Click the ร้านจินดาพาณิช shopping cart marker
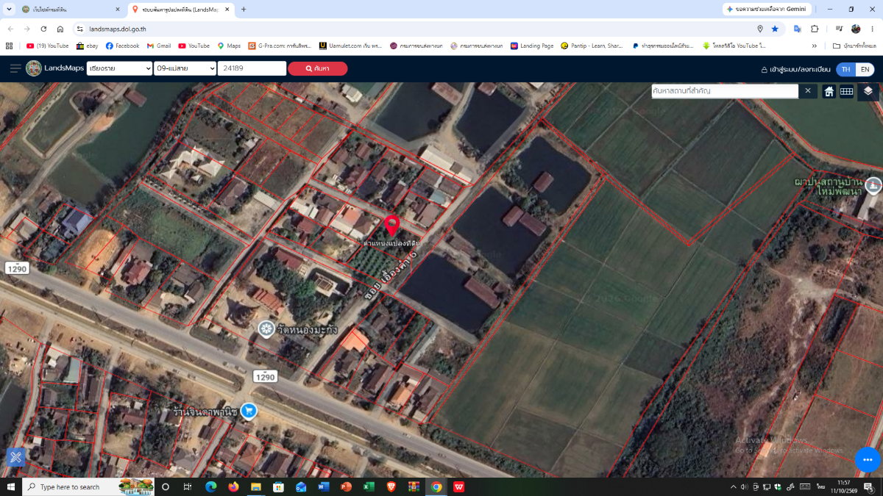The image size is (883, 496). coord(249,411)
